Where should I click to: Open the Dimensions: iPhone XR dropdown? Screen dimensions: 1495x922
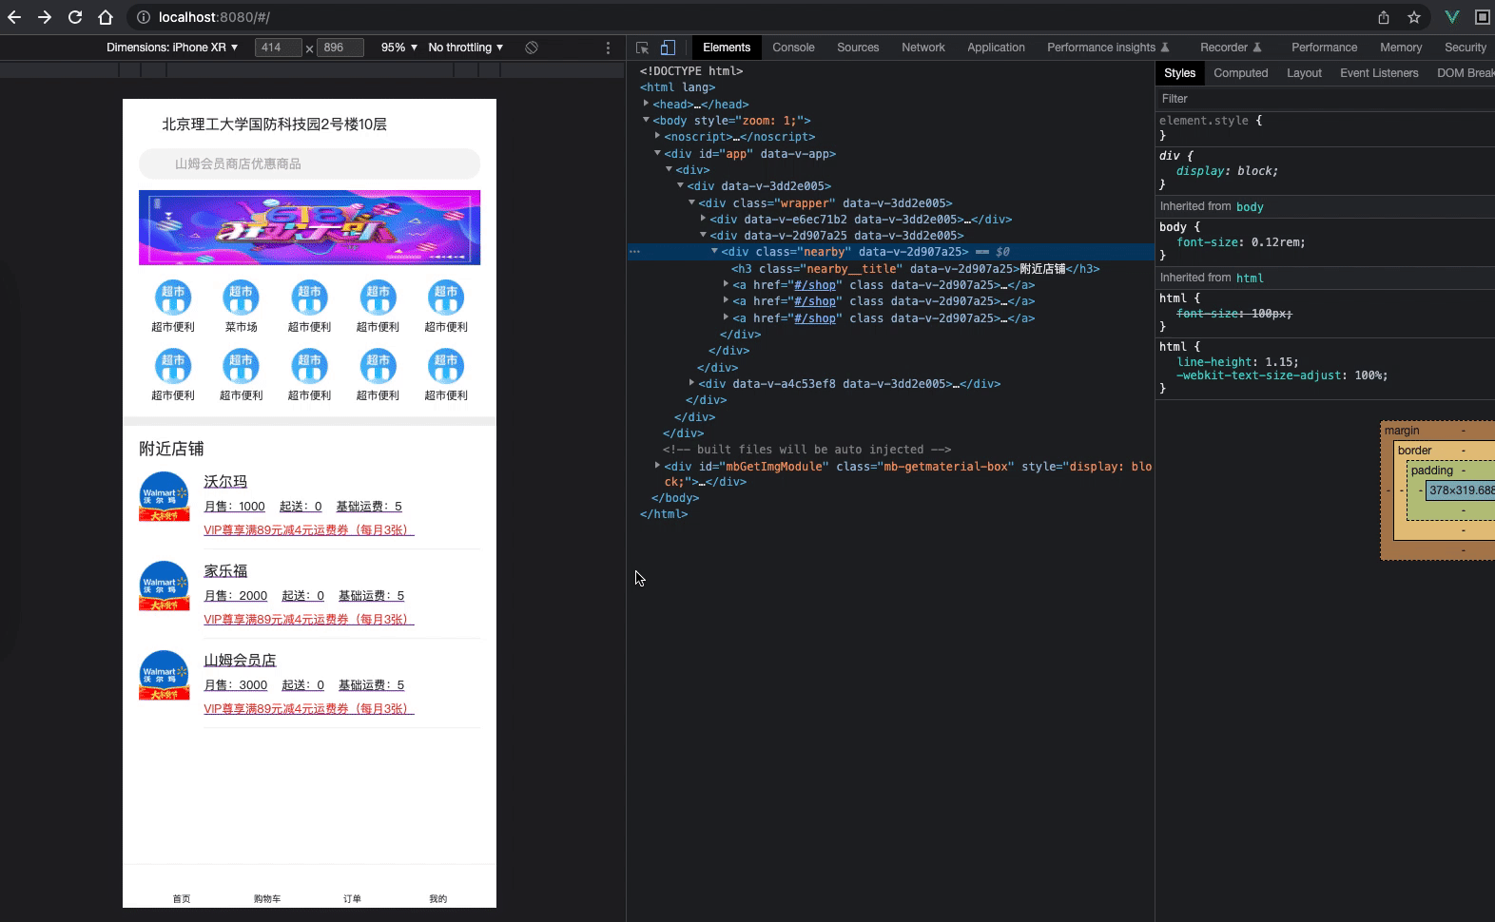[172, 48]
